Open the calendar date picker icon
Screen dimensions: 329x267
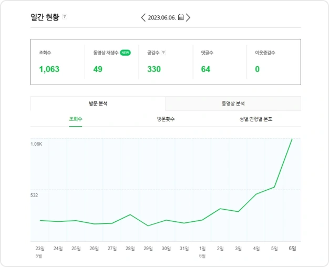pos(181,17)
